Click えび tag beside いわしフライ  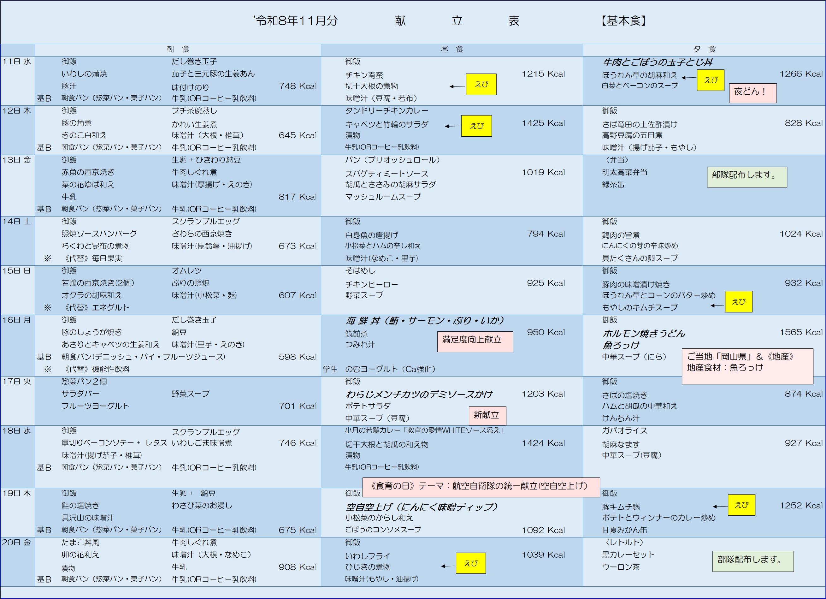[470, 563]
